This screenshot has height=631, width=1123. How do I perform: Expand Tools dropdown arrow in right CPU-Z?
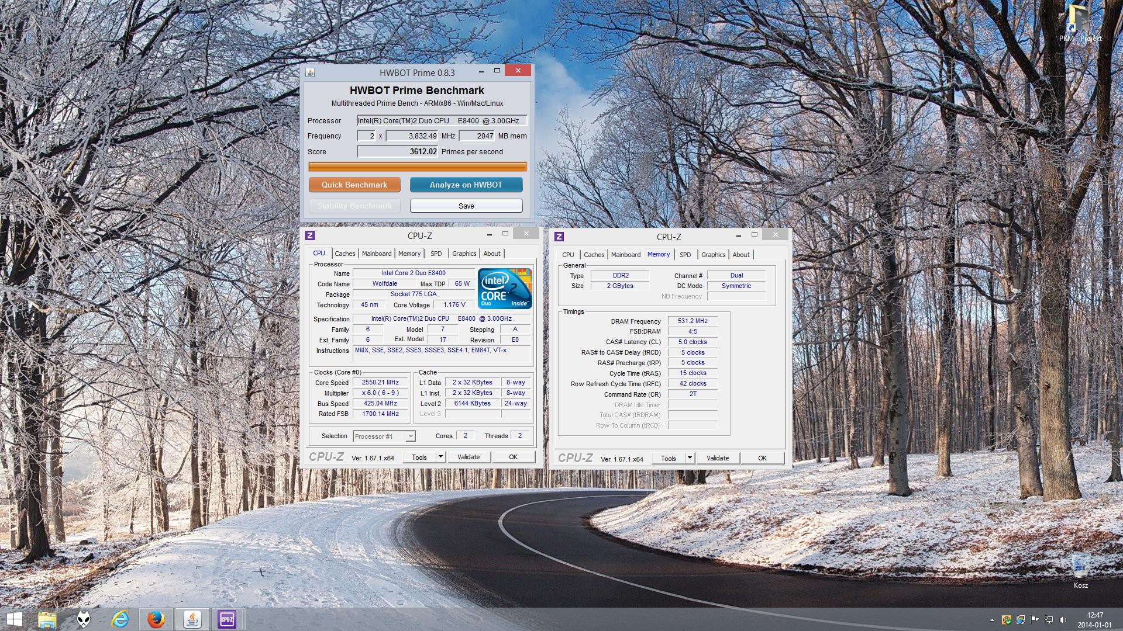coord(690,459)
